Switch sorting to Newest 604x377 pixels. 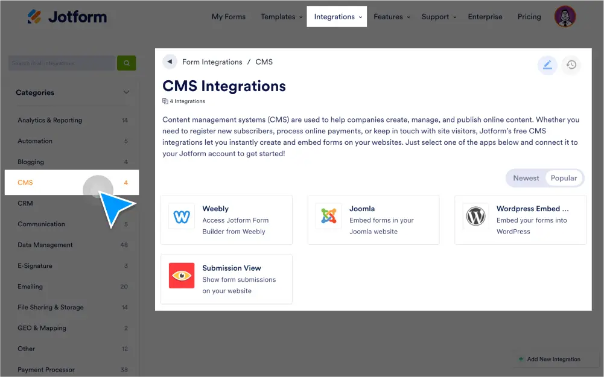(526, 178)
